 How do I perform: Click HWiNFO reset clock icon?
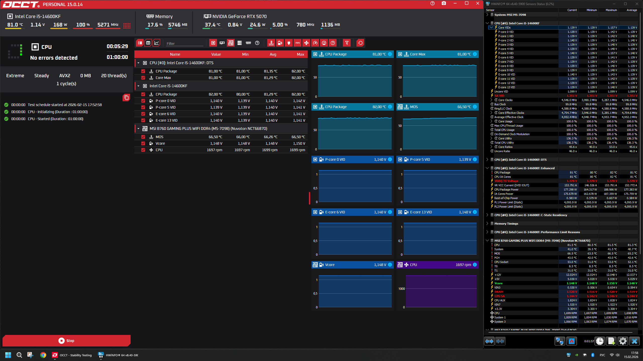click(x=600, y=341)
